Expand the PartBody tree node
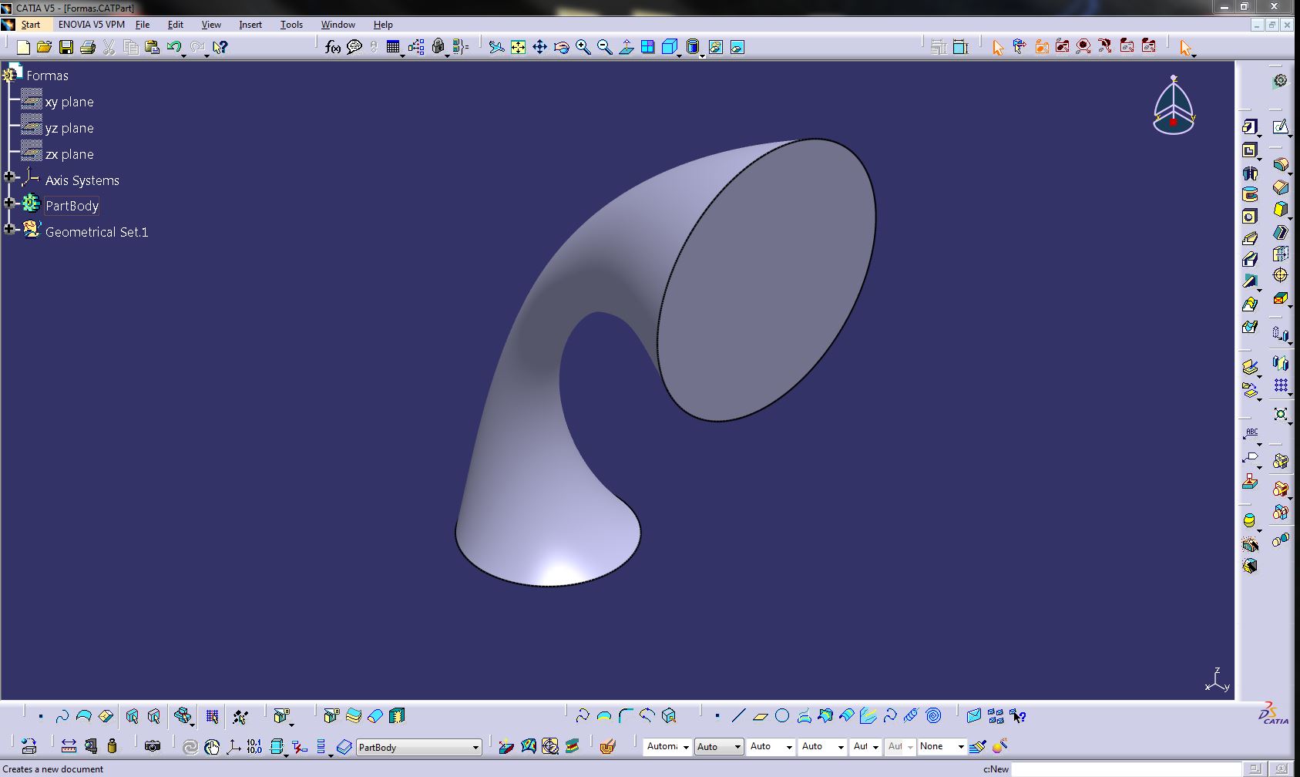Image resolution: width=1300 pixels, height=777 pixels. click(x=9, y=203)
